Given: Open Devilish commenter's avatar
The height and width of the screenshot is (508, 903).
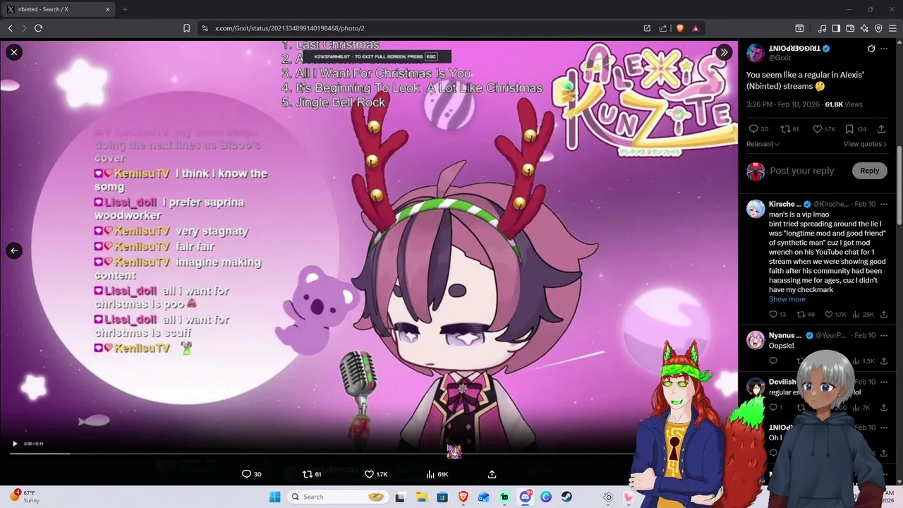Looking at the screenshot, I should click(x=756, y=387).
